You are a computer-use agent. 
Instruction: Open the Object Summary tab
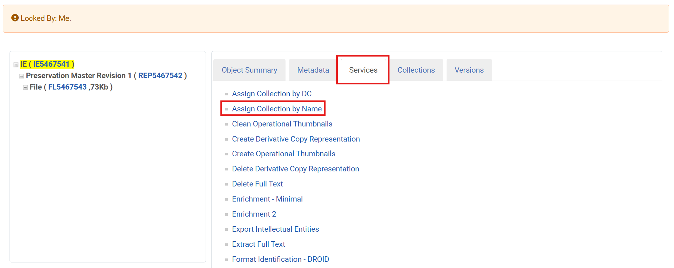point(249,70)
